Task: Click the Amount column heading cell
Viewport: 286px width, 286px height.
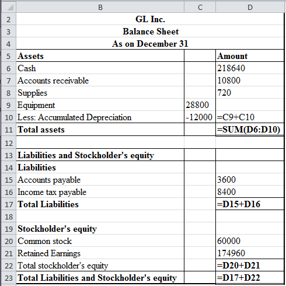Action: (x=250, y=56)
